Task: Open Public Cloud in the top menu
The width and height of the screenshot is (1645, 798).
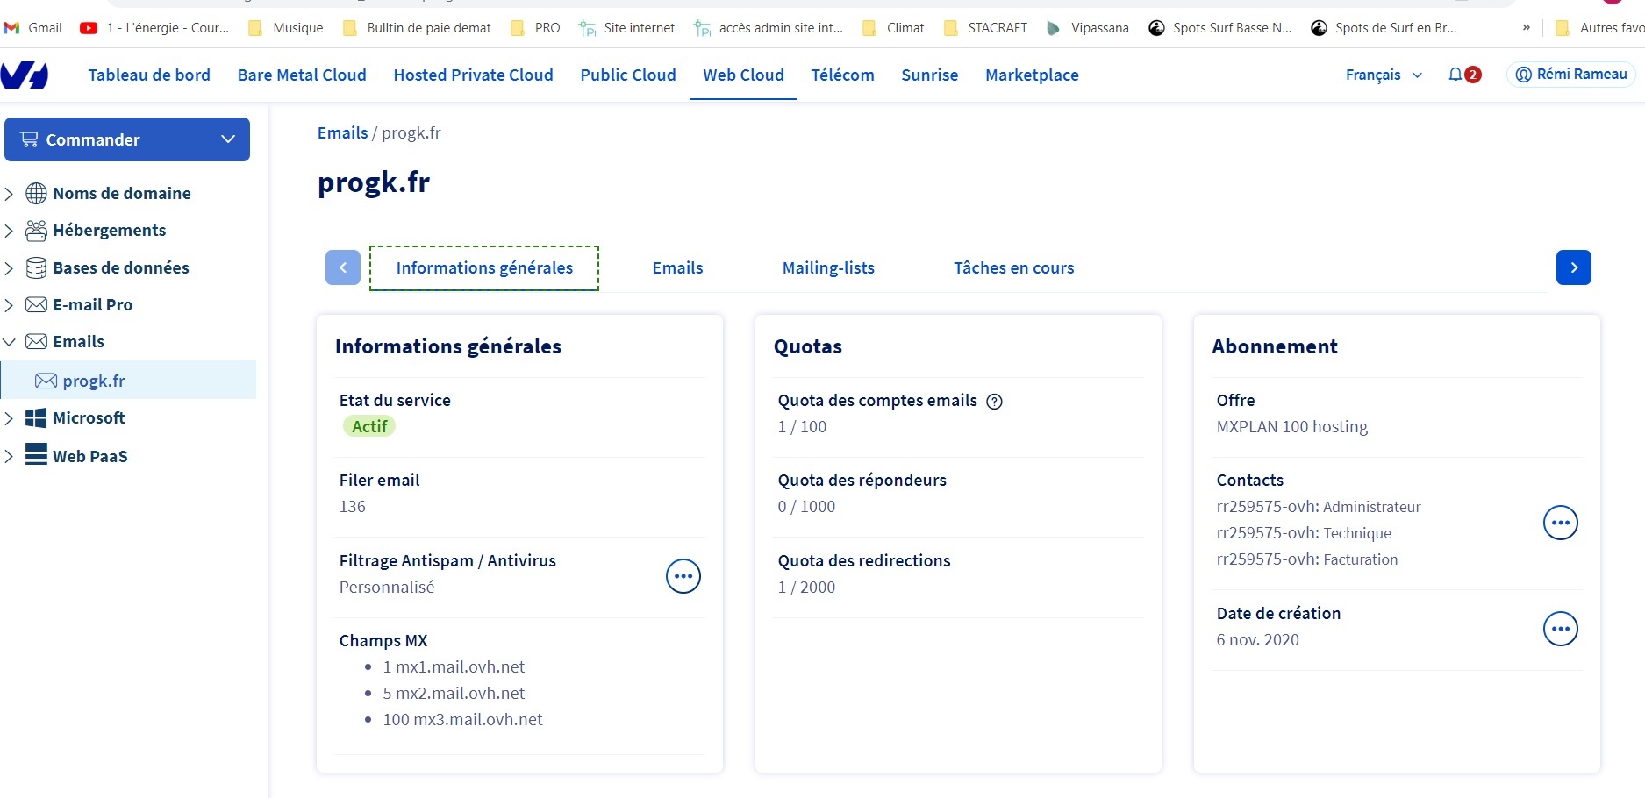Action: (627, 75)
